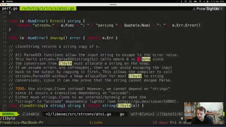Click the cloneString function name in definition
Image resolution: width=226 pixels, height=127 pixels.
(x=31, y=105)
